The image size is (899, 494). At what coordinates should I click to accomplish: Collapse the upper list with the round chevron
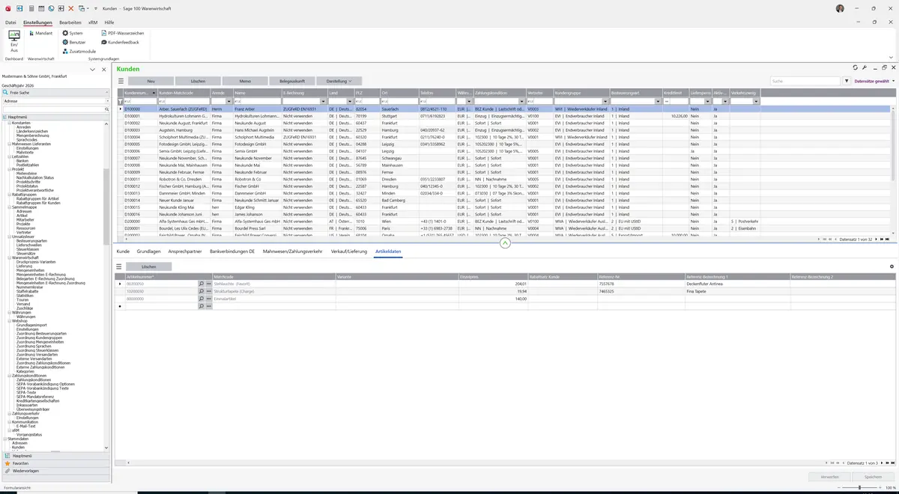click(x=505, y=243)
